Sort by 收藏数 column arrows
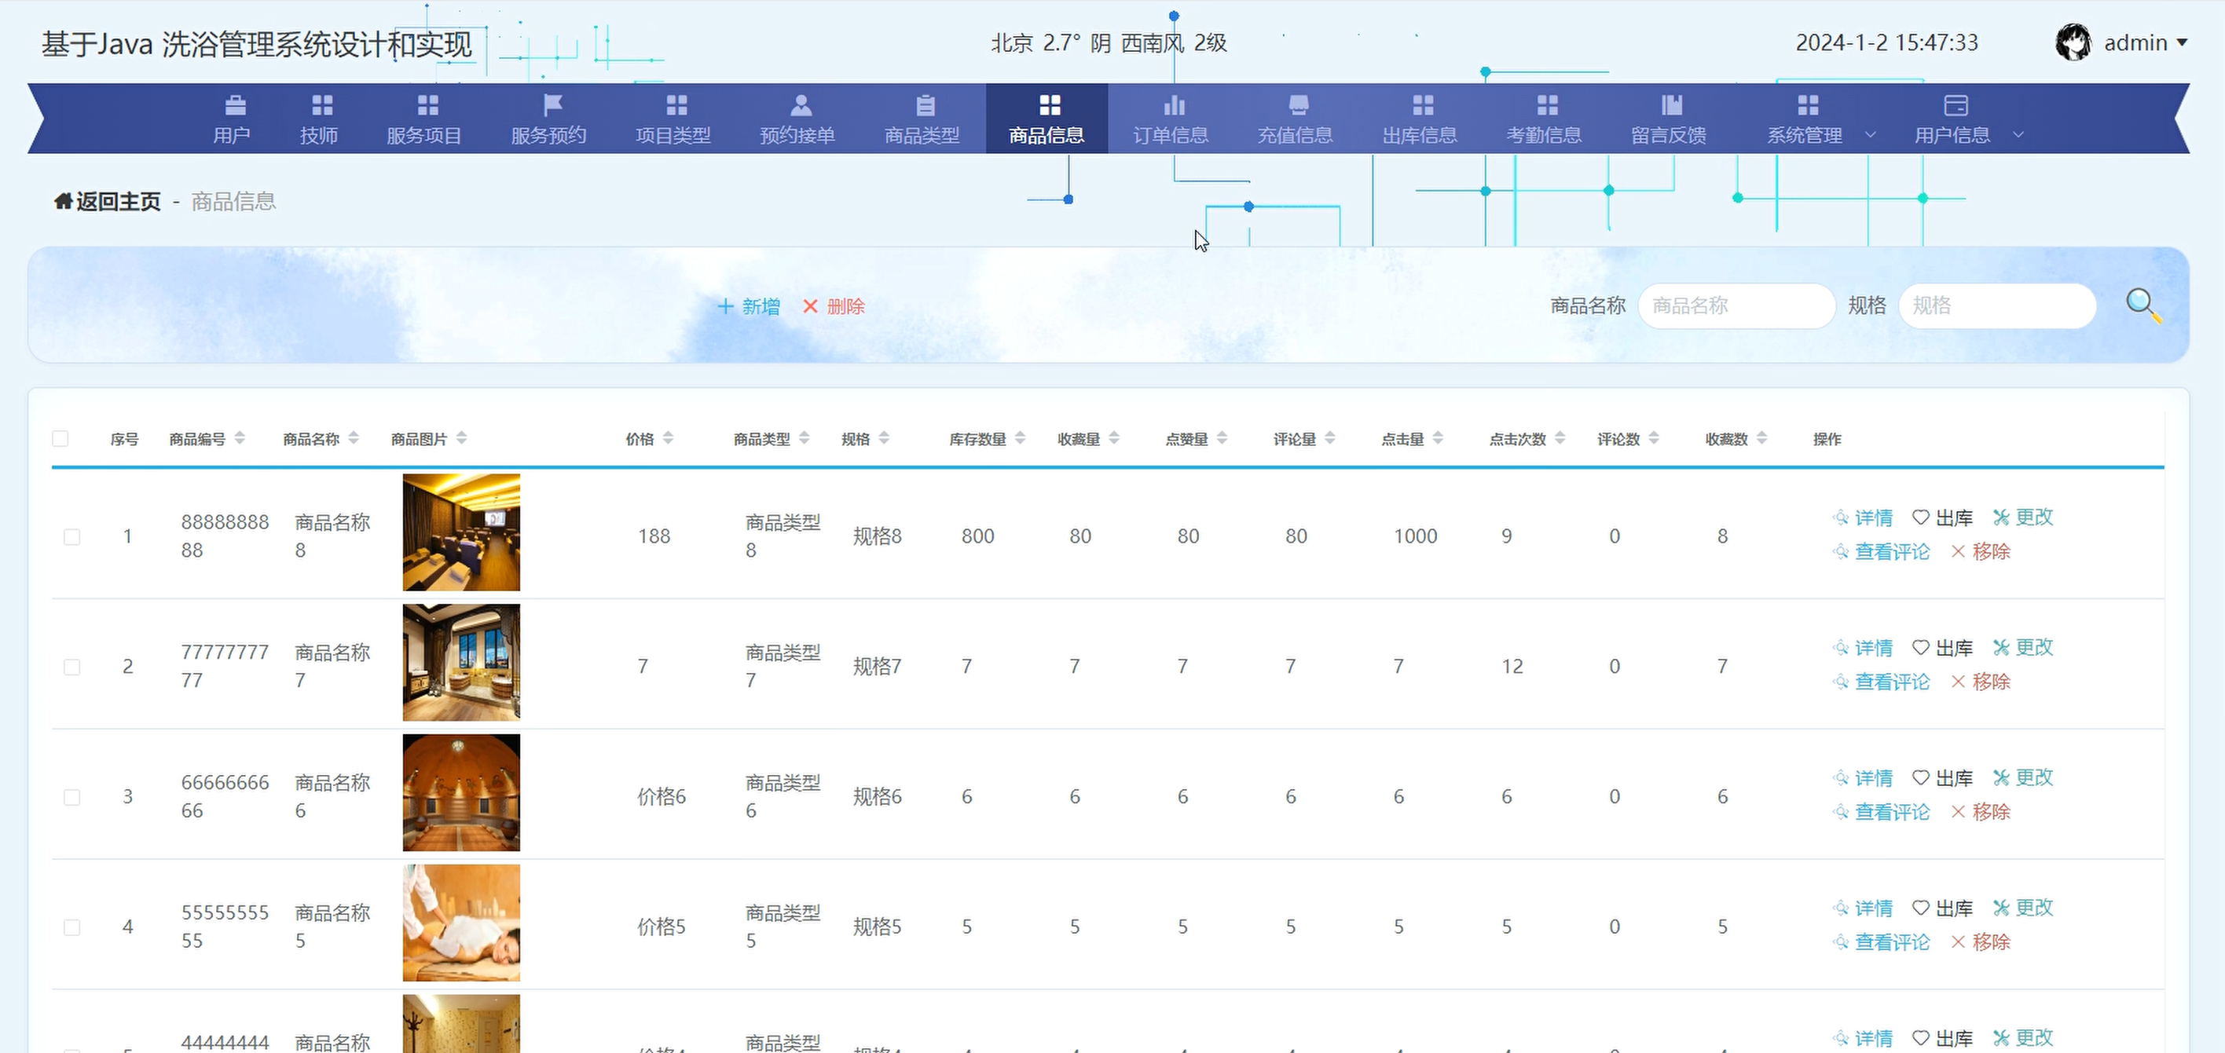 [1762, 438]
